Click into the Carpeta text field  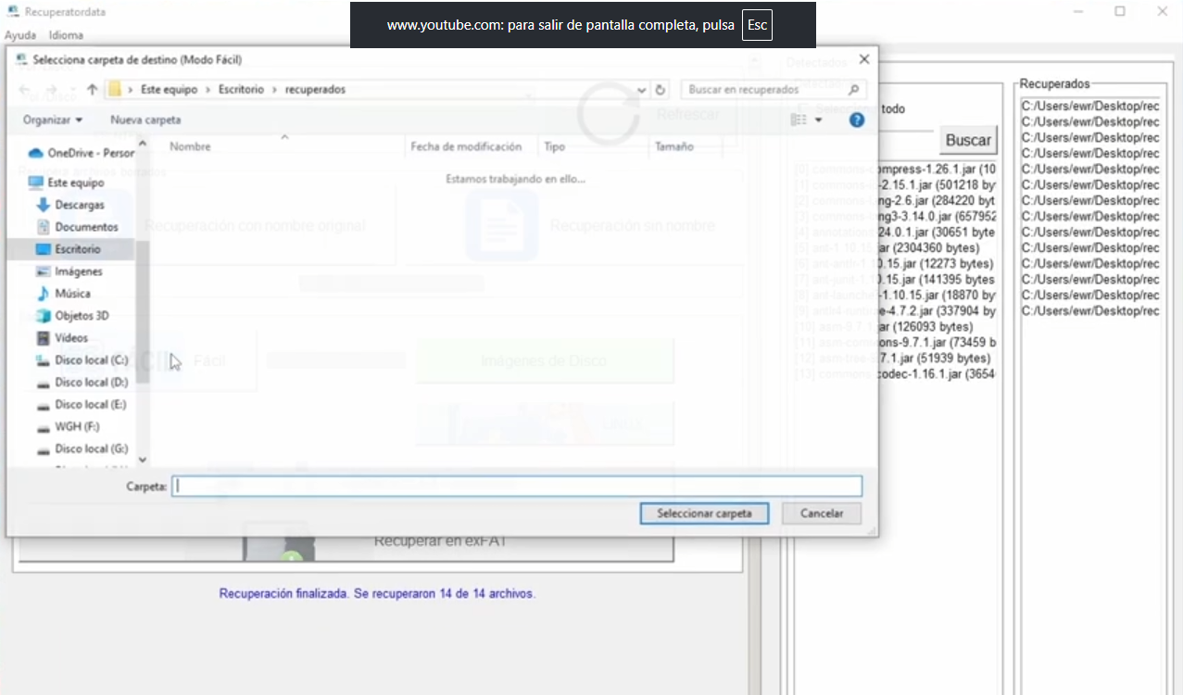click(x=517, y=486)
